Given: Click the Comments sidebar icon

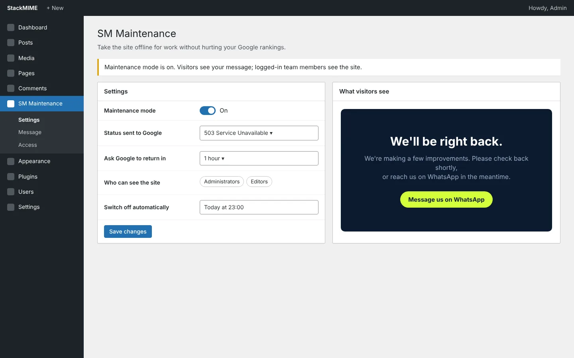Looking at the screenshot, I should (11, 88).
